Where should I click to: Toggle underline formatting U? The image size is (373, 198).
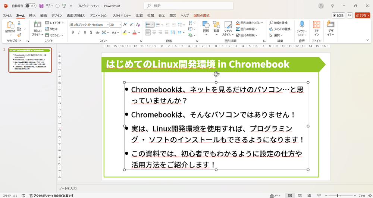pyautogui.click(x=85, y=32)
